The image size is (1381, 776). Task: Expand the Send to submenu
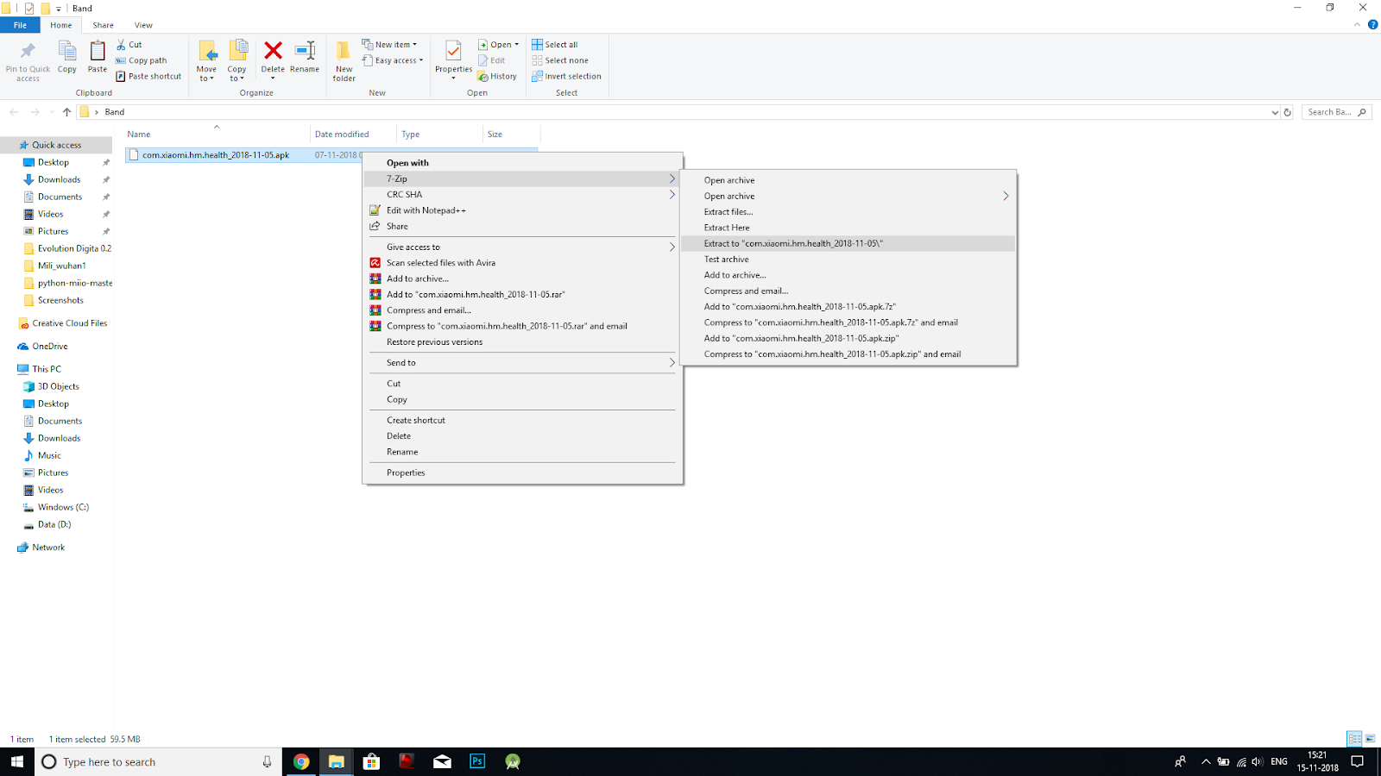coord(522,363)
